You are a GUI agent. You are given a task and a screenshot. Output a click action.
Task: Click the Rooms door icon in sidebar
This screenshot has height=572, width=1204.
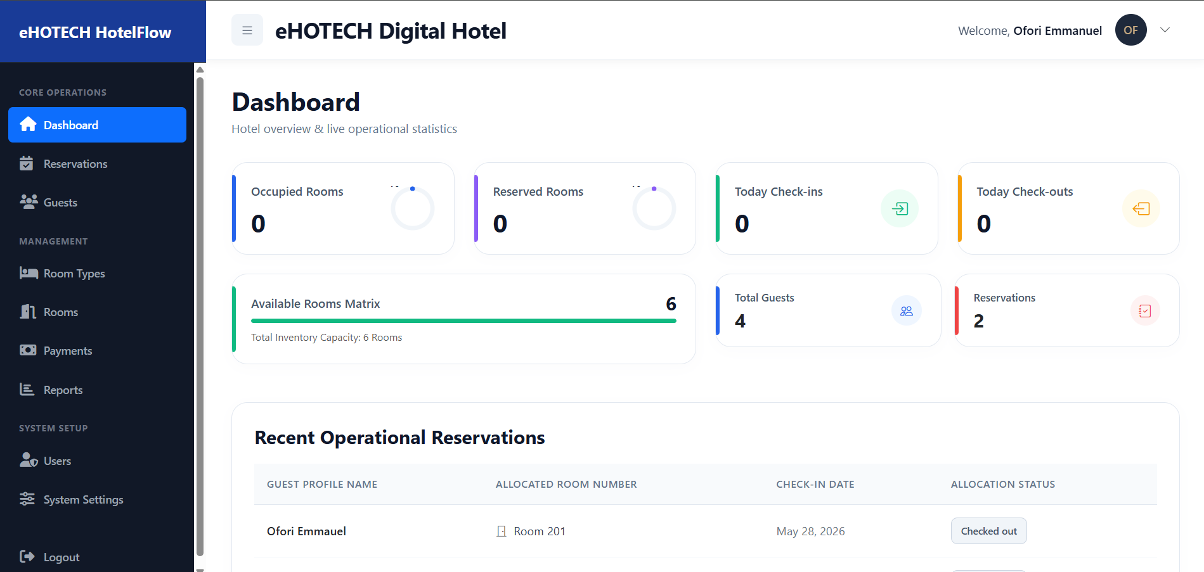(x=28, y=311)
